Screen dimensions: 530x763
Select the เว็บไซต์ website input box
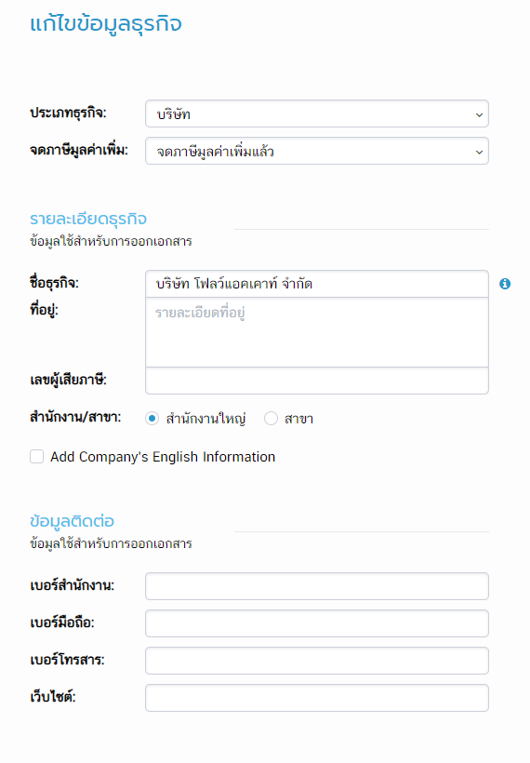(x=316, y=698)
